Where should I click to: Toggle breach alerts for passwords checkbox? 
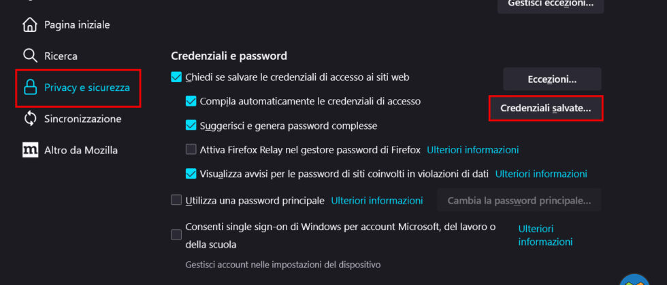point(191,174)
